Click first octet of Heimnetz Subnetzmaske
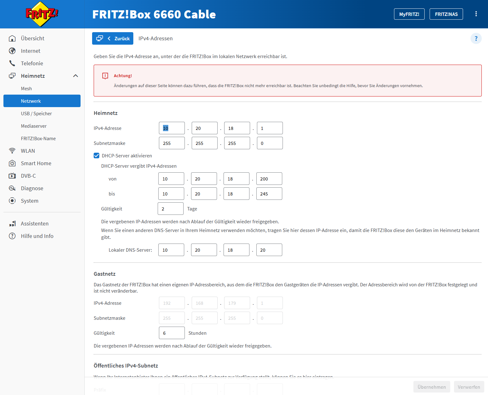488x395 pixels. tap(172, 143)
